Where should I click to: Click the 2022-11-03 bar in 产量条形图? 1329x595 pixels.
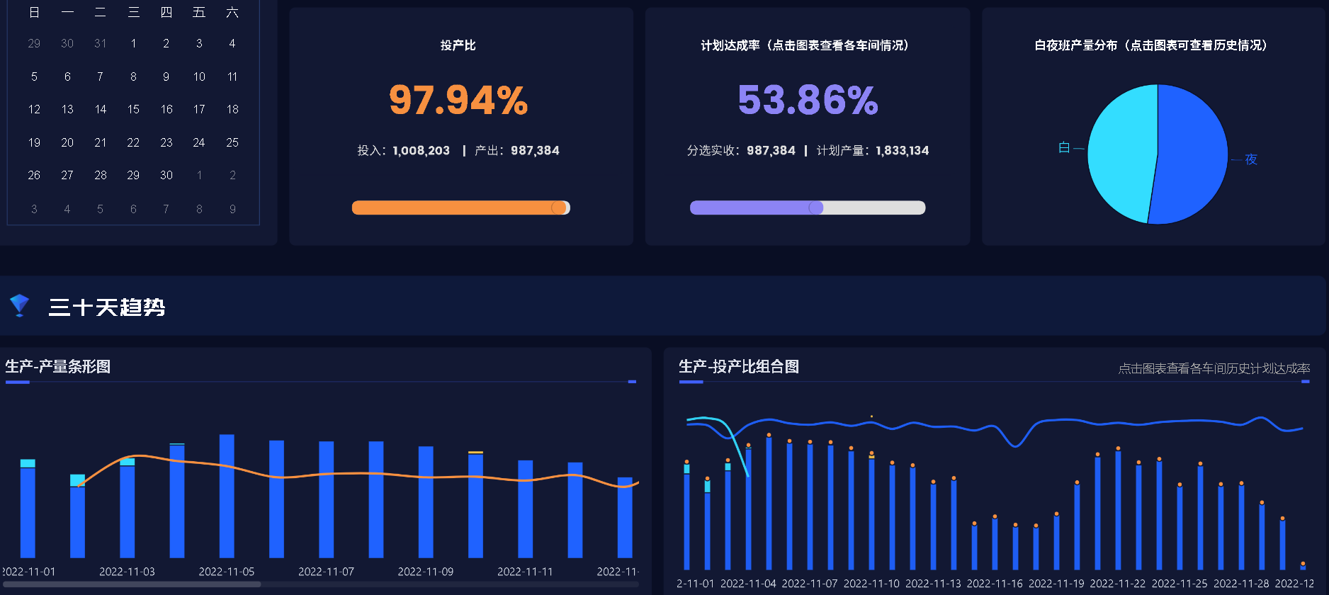[128, 507]
